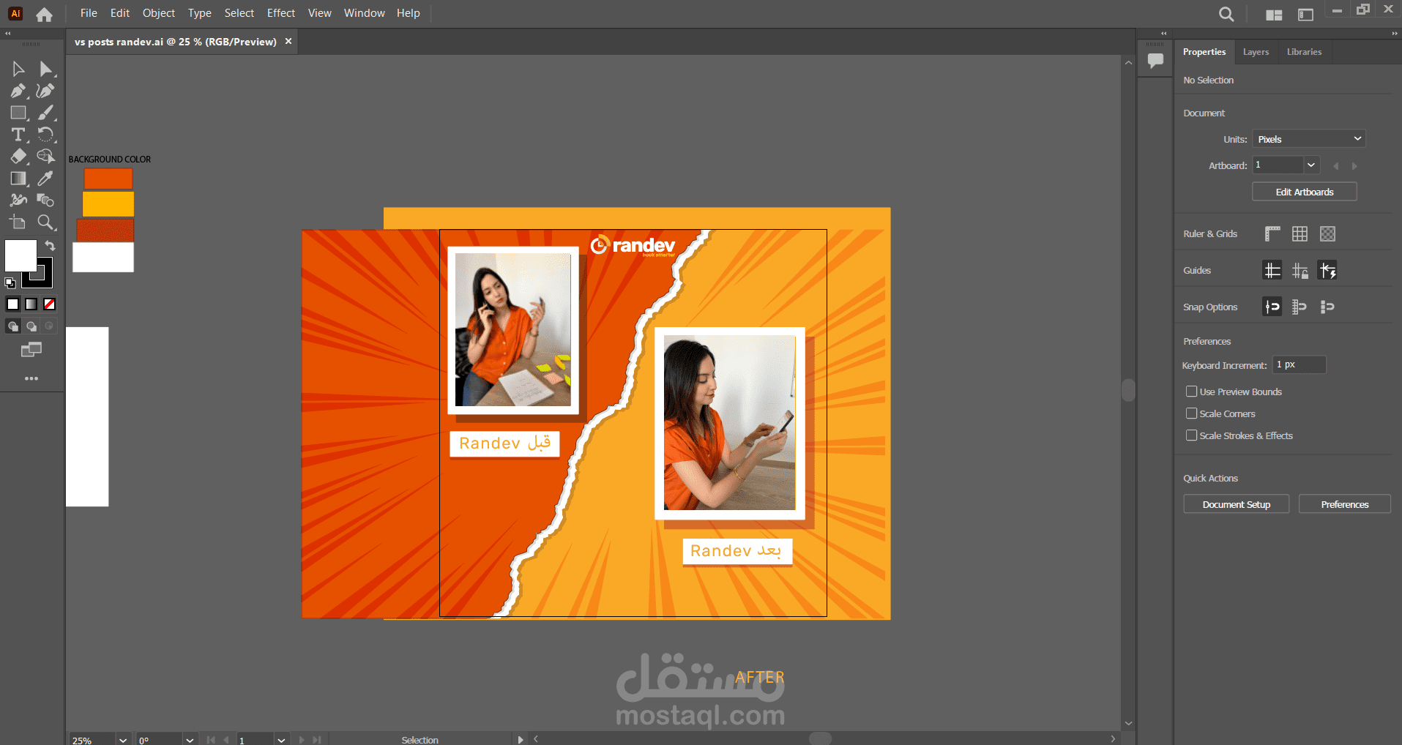The height and width of the screenshot is (745, 1402).
Task: Open the Arrange Documents icon
Action: point(1274,15)
